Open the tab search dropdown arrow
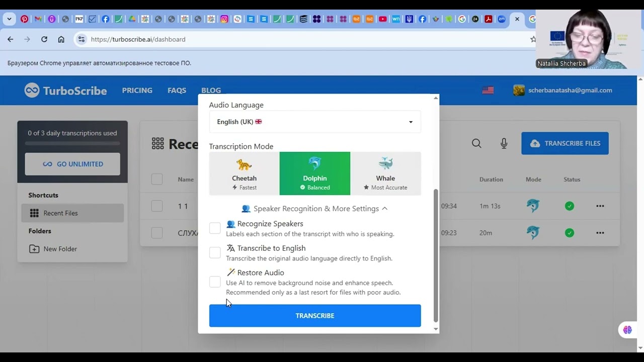This screenshot has height=362, width=644. coord(9,19)
